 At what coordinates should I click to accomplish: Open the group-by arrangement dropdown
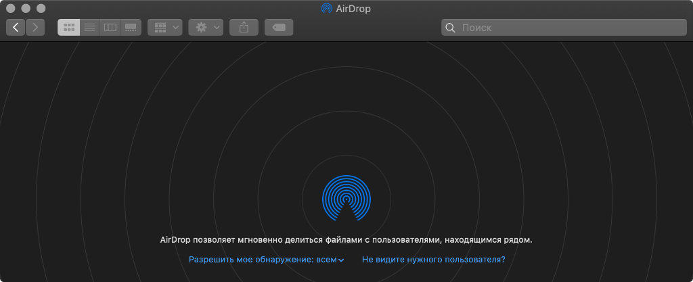[x=165, y=27]
